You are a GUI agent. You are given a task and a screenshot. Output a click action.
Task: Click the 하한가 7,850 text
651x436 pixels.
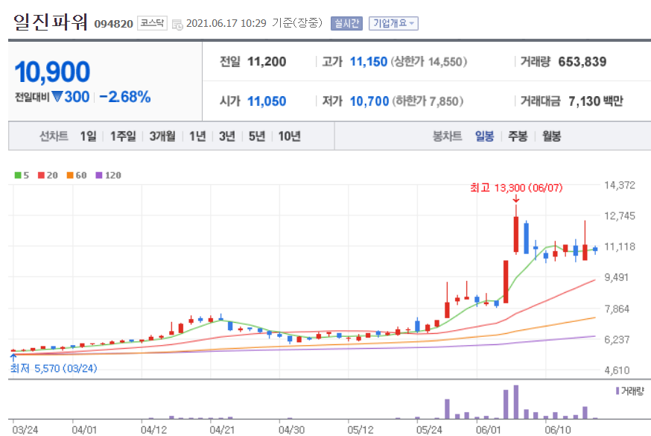(x=428, y=101)
